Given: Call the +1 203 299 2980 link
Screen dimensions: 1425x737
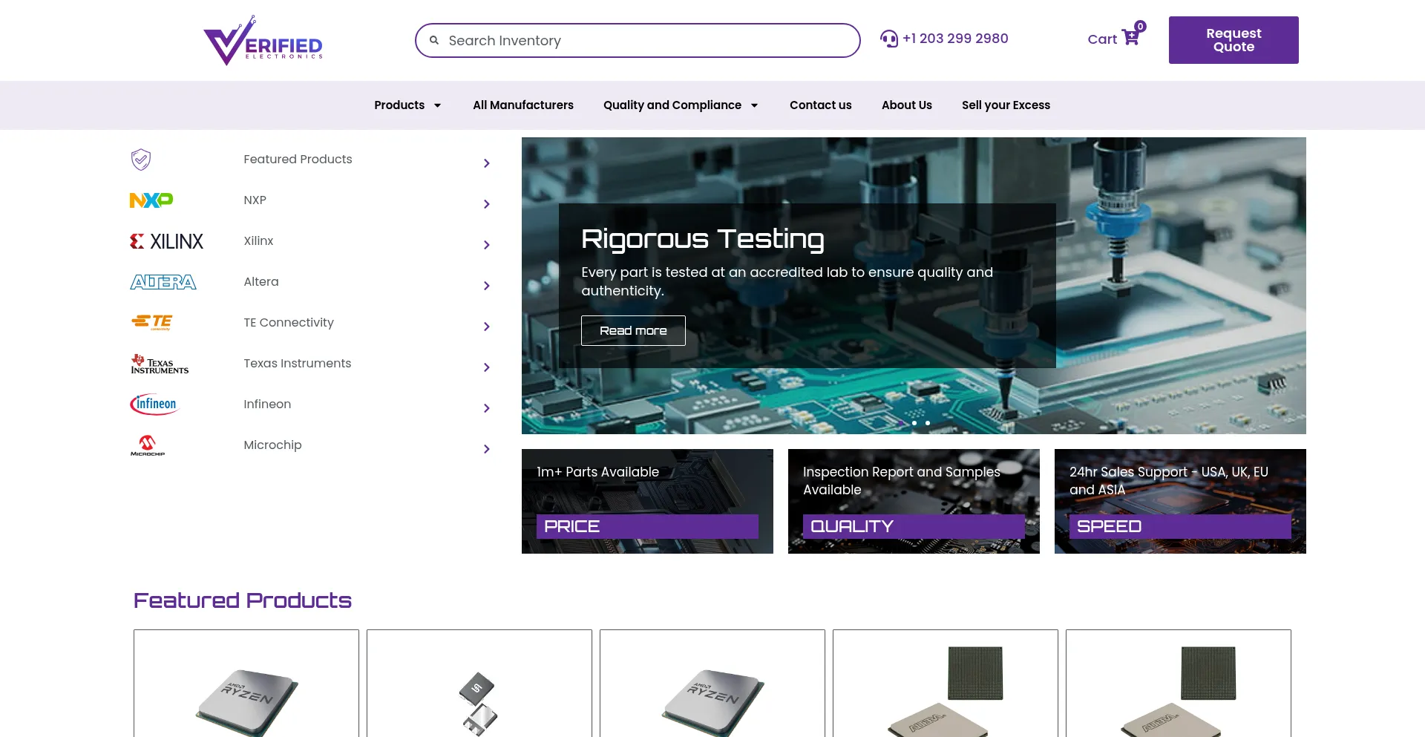Looking at the screenshot, I should pos(955,39).
